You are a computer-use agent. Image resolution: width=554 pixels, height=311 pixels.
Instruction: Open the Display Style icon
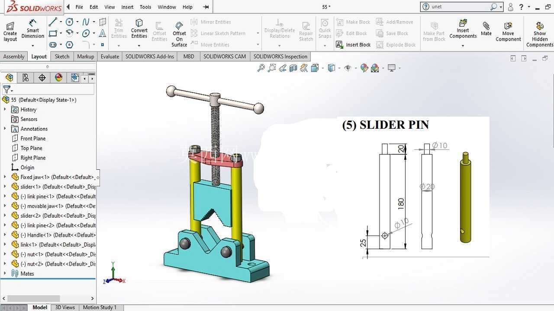(332, 68)
